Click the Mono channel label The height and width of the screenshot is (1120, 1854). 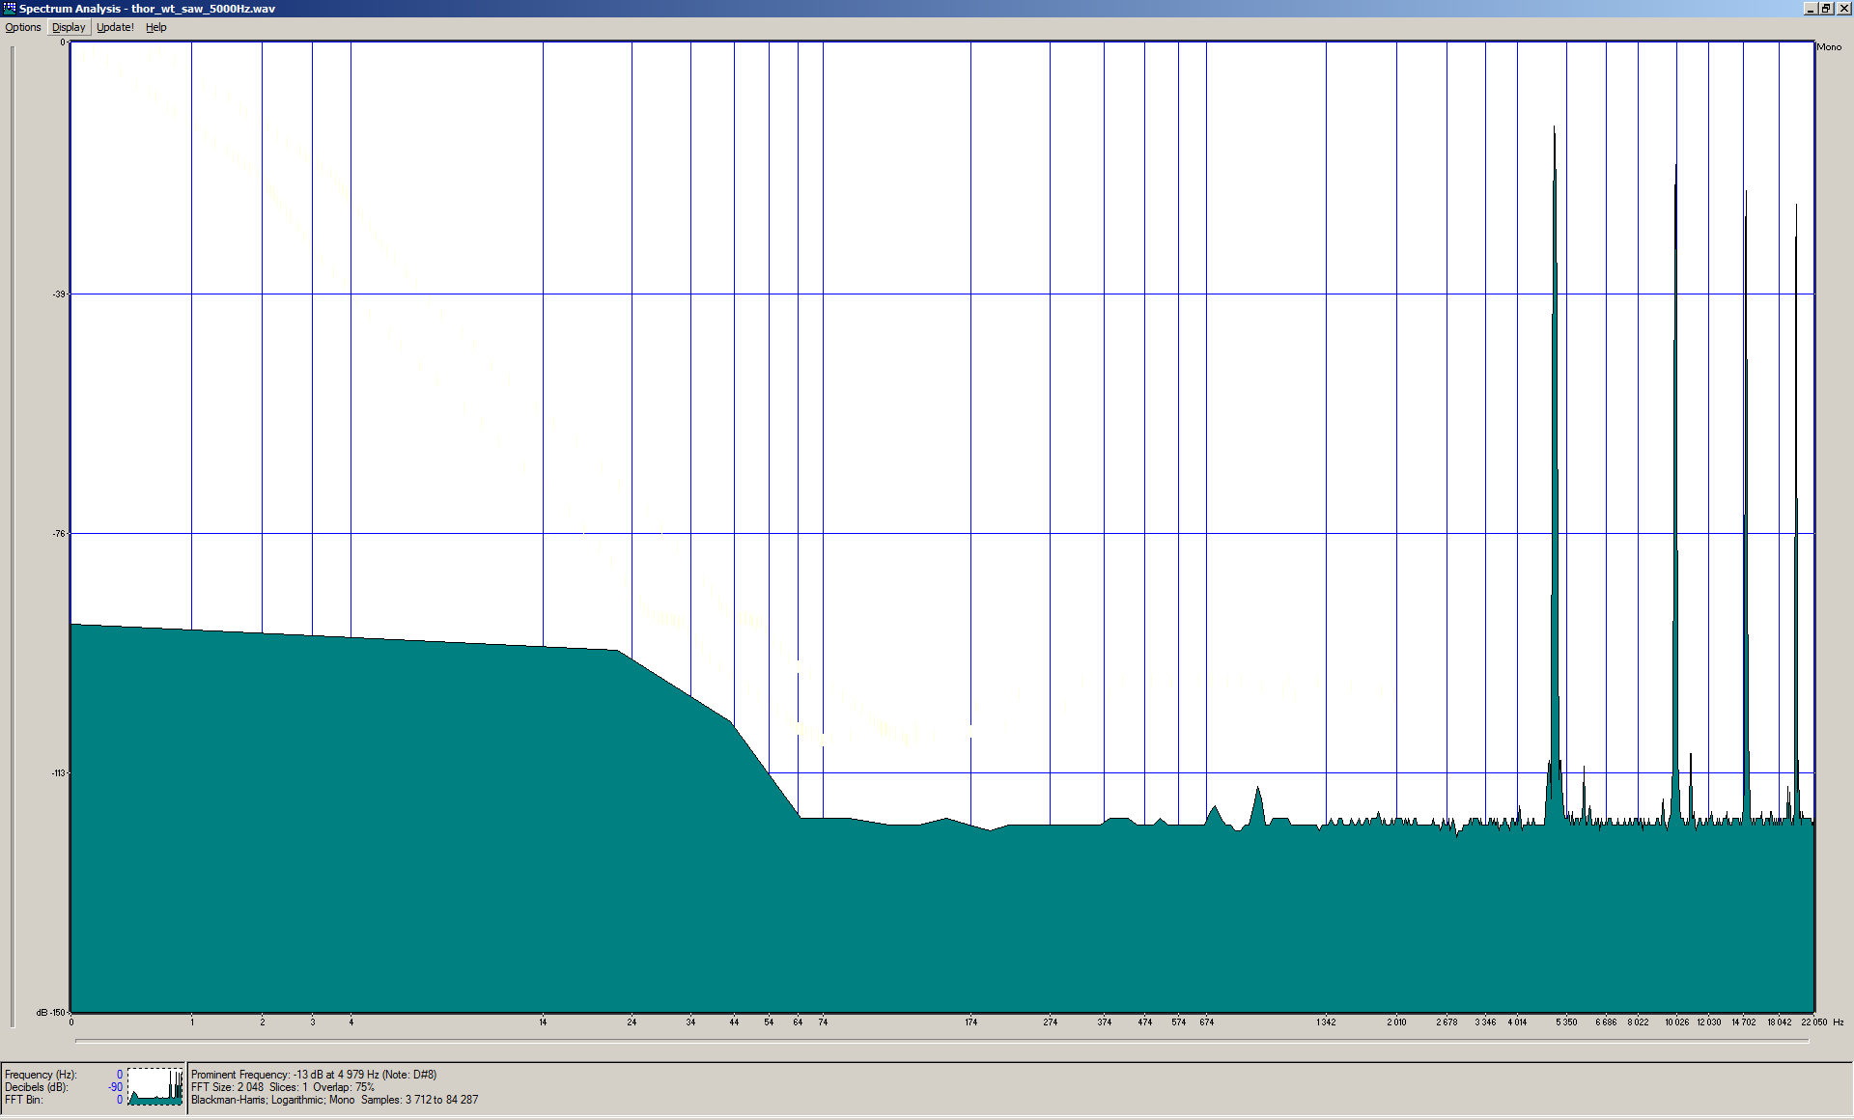click(x=1829, y=46)
